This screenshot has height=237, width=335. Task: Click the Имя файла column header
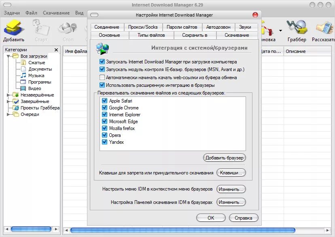coord(76,51)
